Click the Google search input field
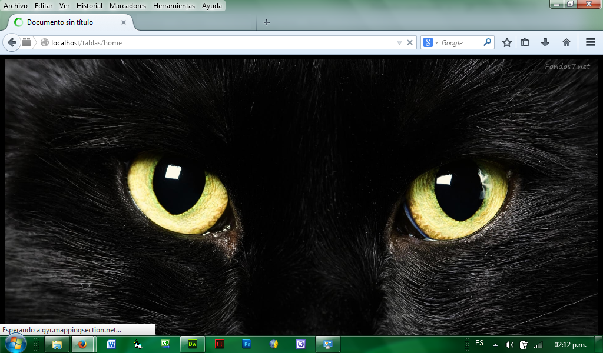Screen dimensions: 603x353 tap(460, 42)
